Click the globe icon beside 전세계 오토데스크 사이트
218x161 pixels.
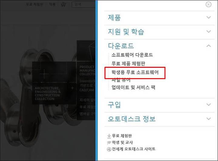tap(109, 149)
